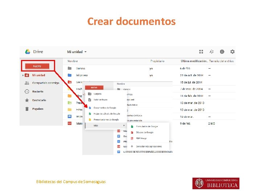Click the date 15 de jul. de 2014
The image size is (261, 195).
[x=191, y=82]
